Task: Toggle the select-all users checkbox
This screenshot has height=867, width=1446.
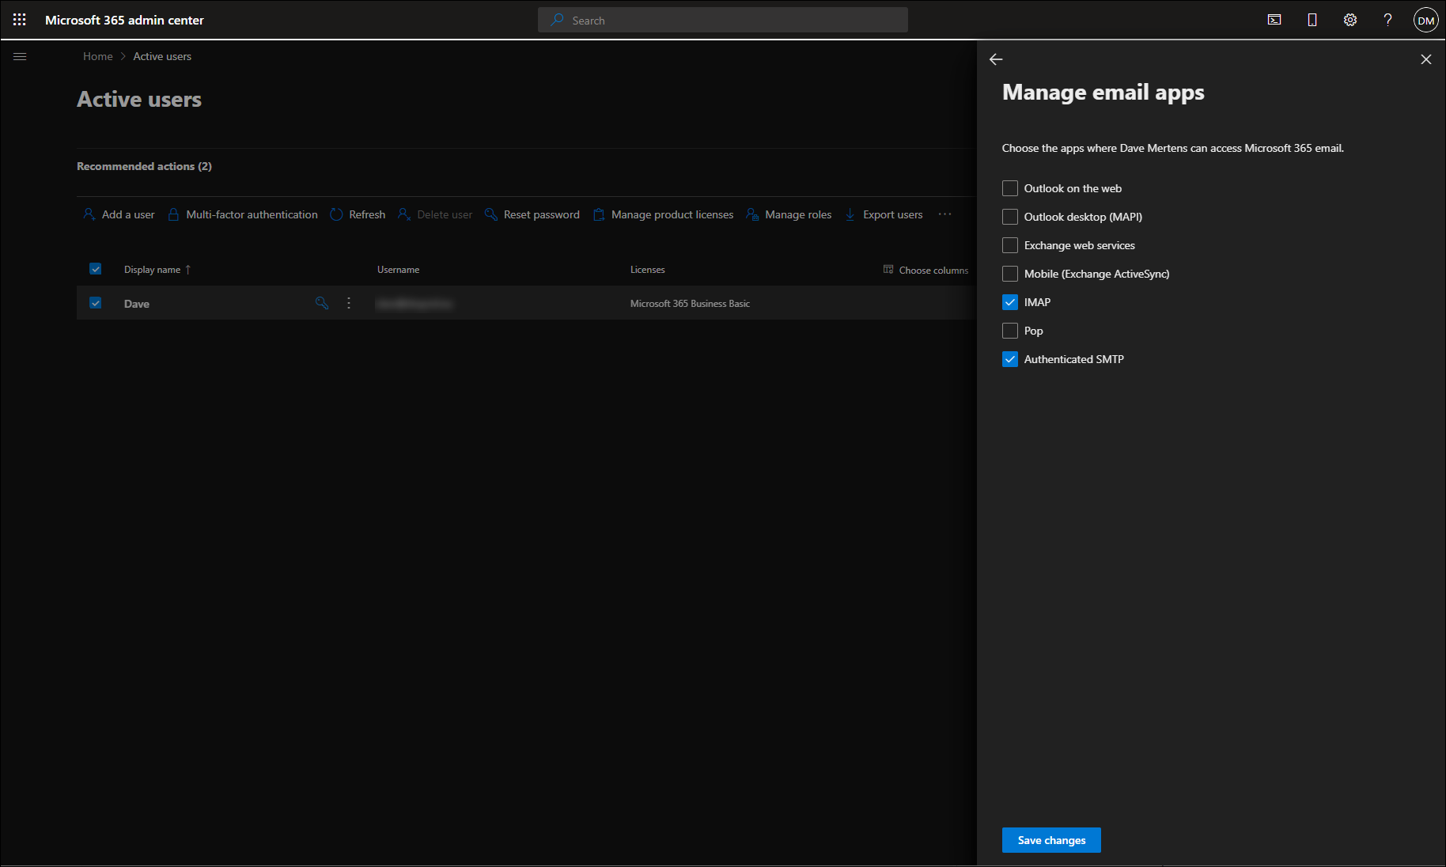Action: pyautogui.click(x=96, y=269)
